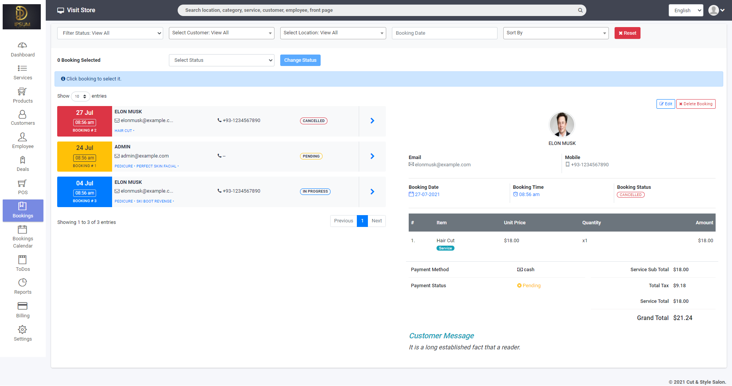Select the Services sidebar icon

click(22, 72)
